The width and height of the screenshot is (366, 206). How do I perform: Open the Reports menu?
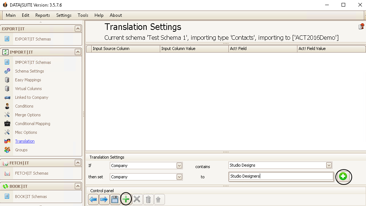(x=42, y=15)
